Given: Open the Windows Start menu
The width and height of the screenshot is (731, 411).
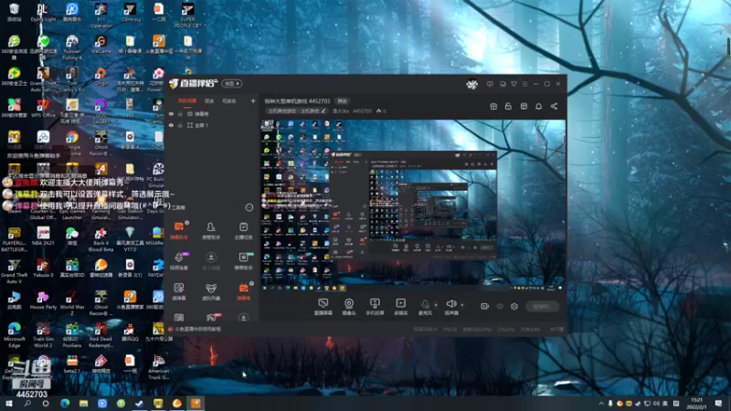Looking at the screenshot, I should click(x=9, y=403).
